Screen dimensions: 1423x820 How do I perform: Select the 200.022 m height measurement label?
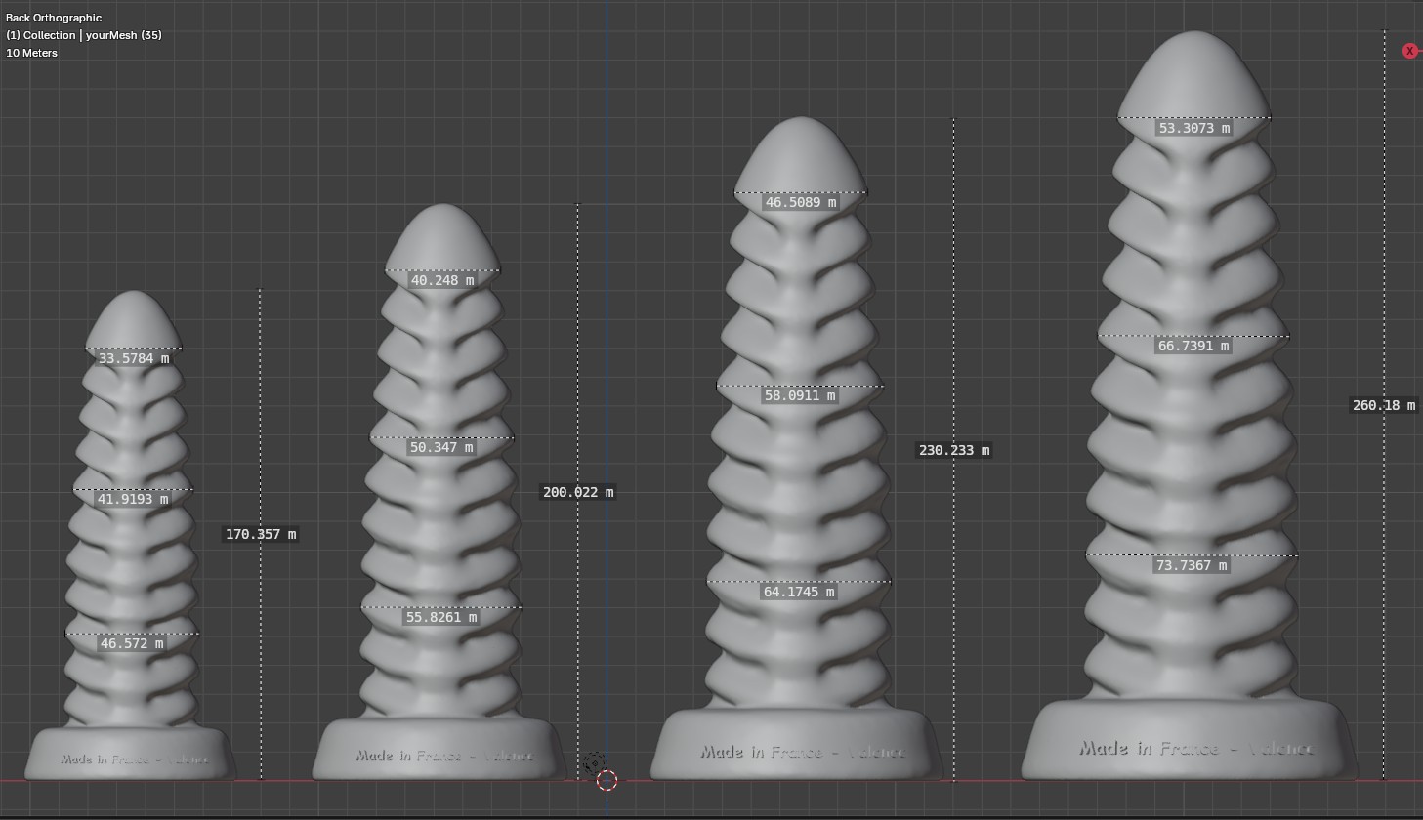click(578, 492)
